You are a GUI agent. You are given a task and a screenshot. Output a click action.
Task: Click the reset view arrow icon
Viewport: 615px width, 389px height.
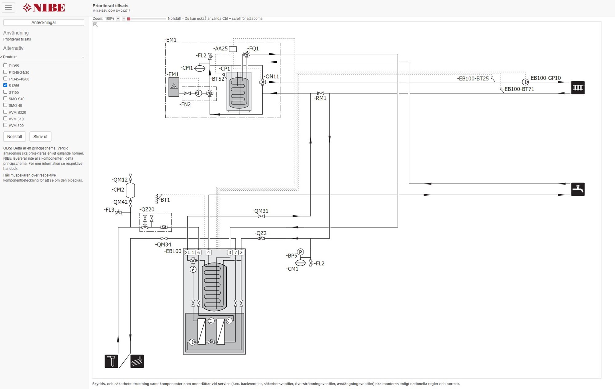(x=96, y=25)
